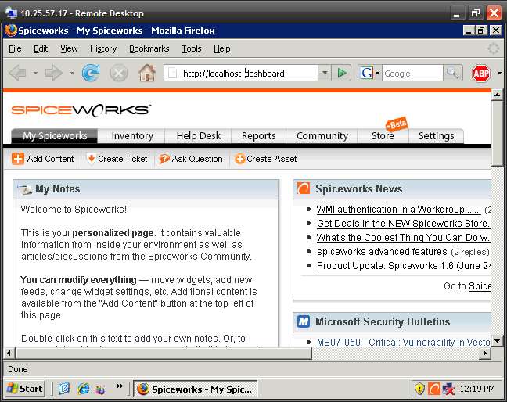Open the Adblock Plus dropdown arrow

coord(499,73)
